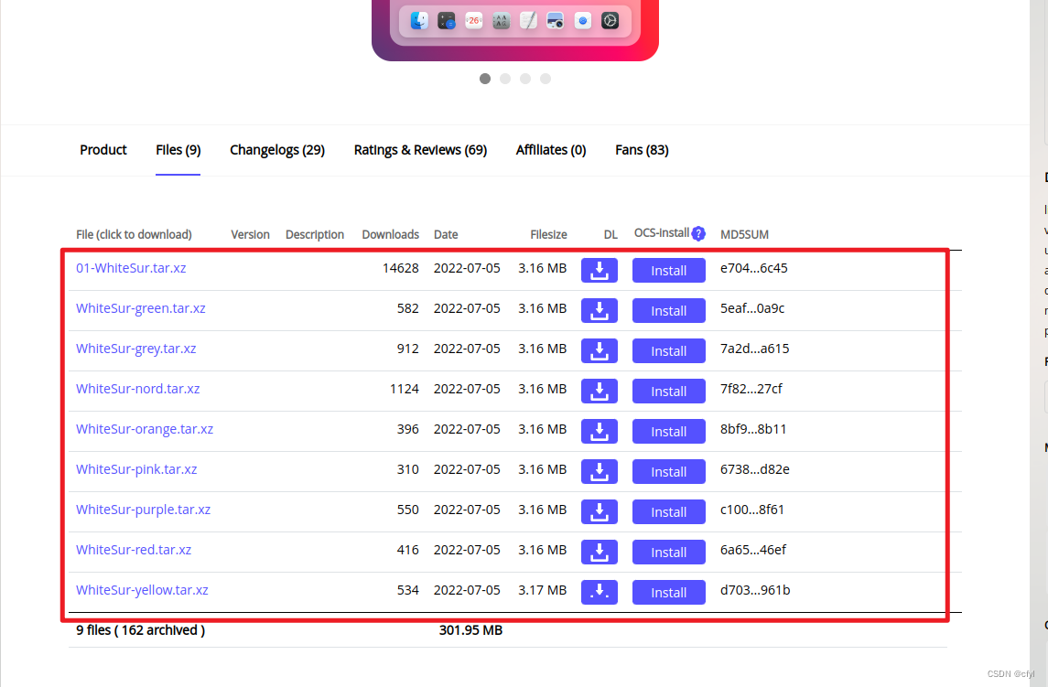Click download icon in WhiteSur-red.tar.xz row
The width and height of the screenshot is (1048, 687).
tap(599, 552)
